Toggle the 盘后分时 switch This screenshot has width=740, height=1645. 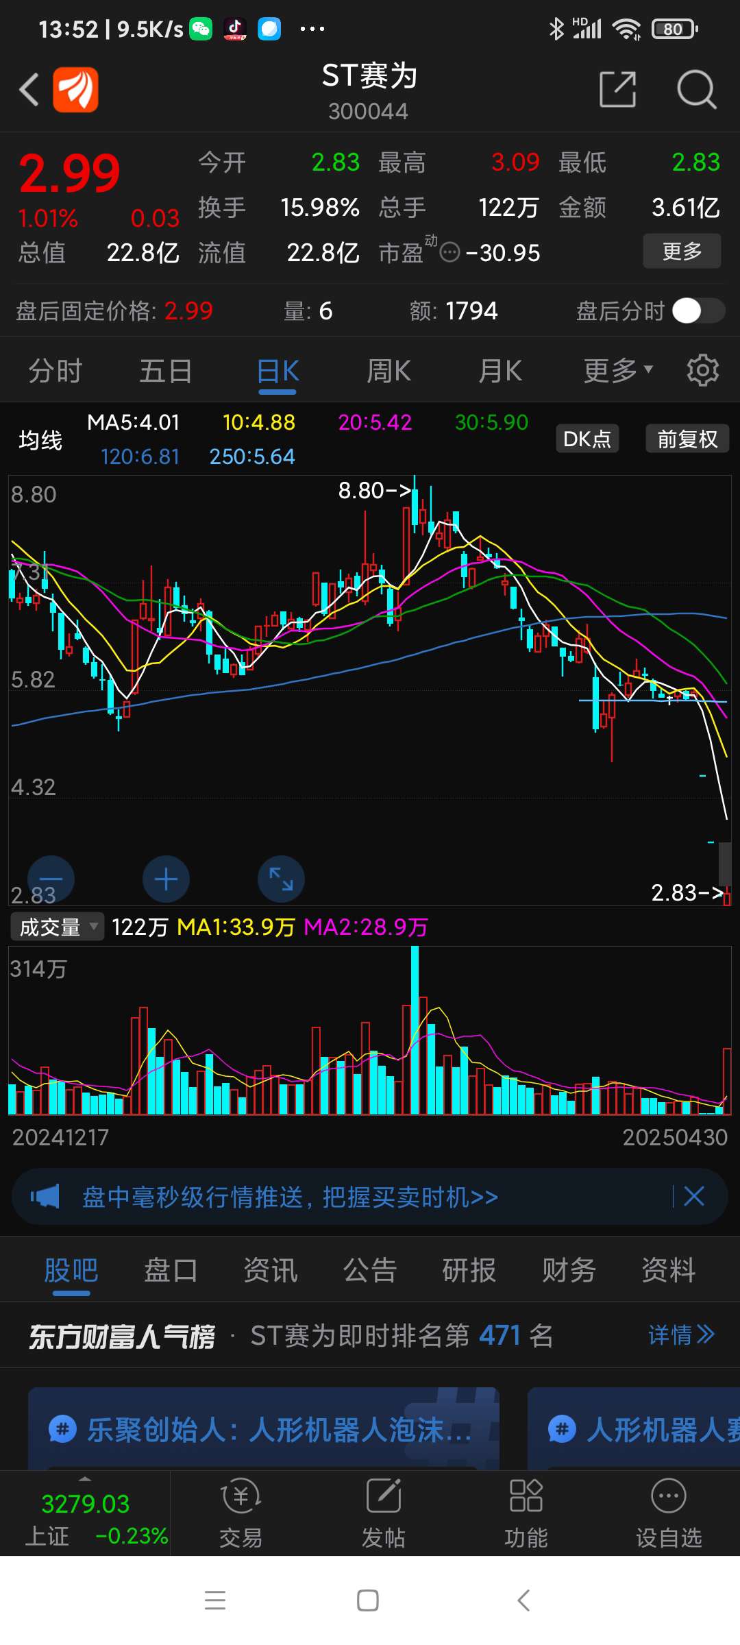(698, 310)
